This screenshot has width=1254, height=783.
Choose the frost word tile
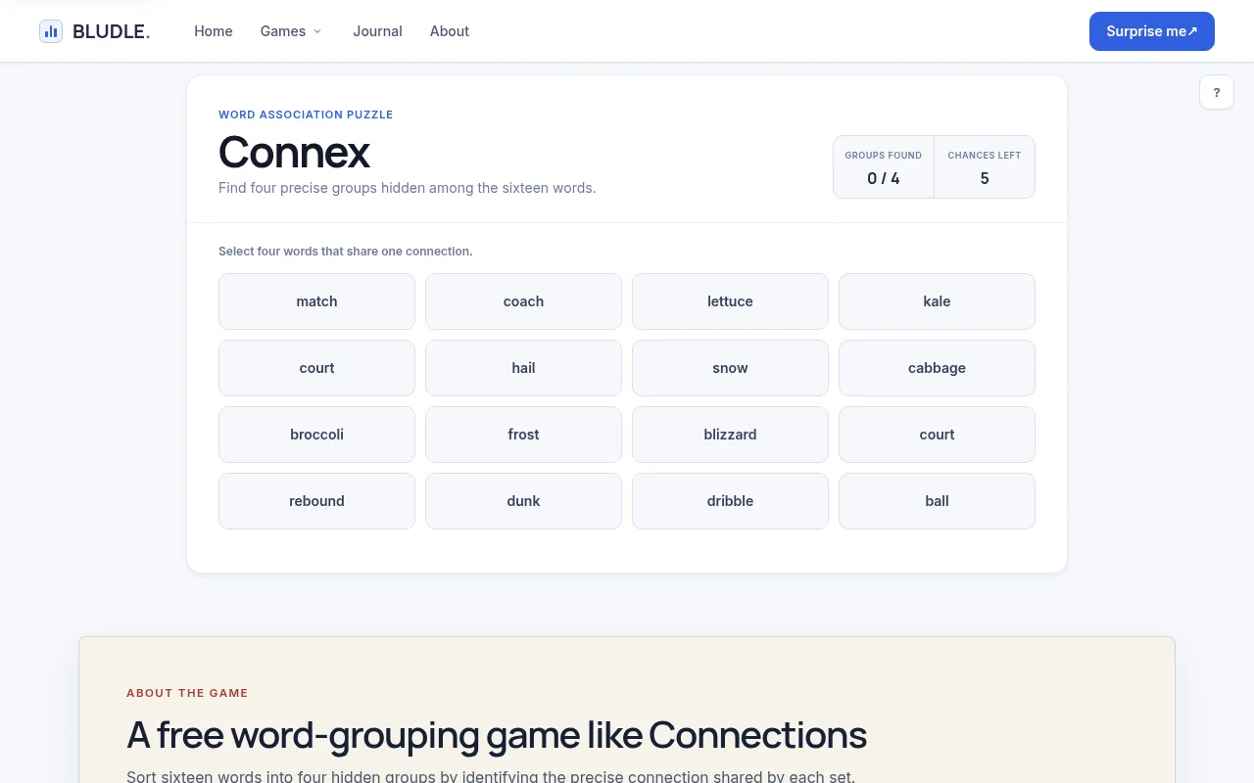pyautogui.click(x=523, y=435)
